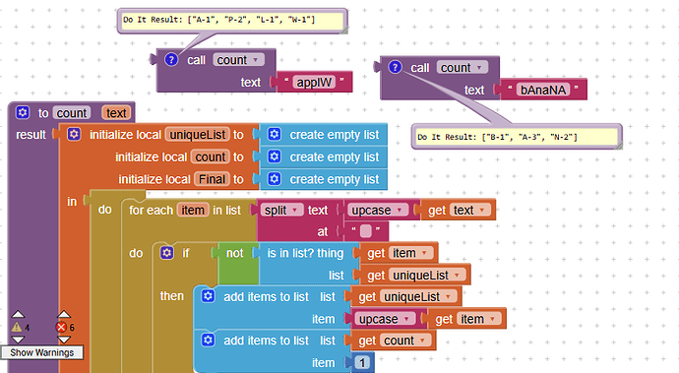Image resolution: width=679 pixels, height=373 pixels.
Task: Open the get count variable dropdown
Action: coord(422,341)
